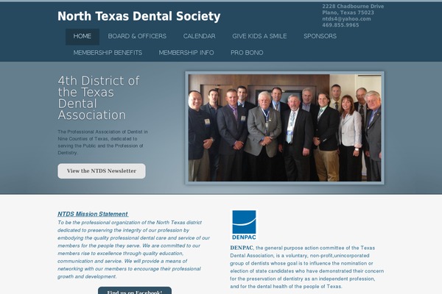Click the bold DENPAC text in paragraph
The height and width of the screenshot is (294, 442).
tap(242, 248)
